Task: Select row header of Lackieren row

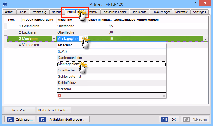Action: coord(6,32)
